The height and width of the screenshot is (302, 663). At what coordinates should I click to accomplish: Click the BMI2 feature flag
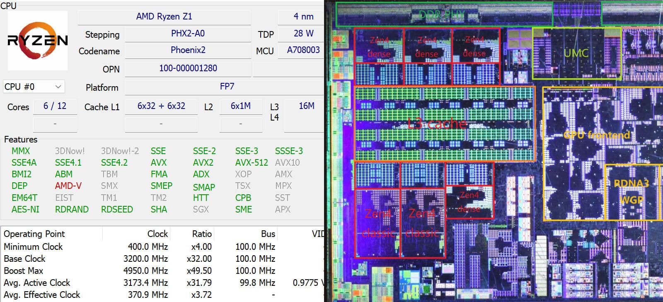pos(22,174)
